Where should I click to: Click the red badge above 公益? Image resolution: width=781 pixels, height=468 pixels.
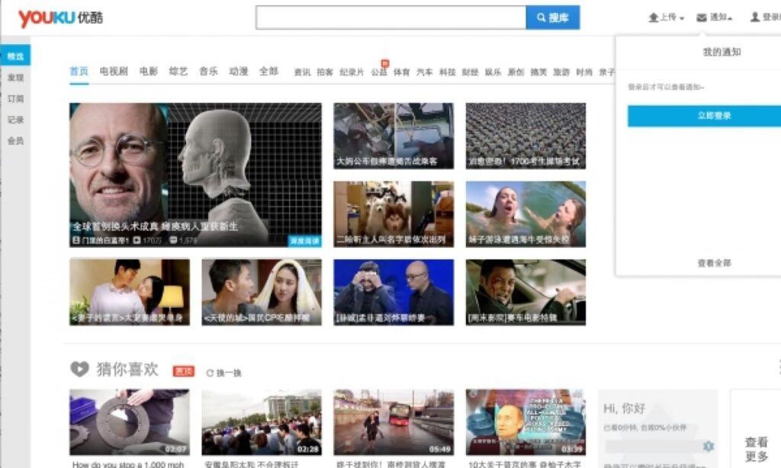coord(385,63)
